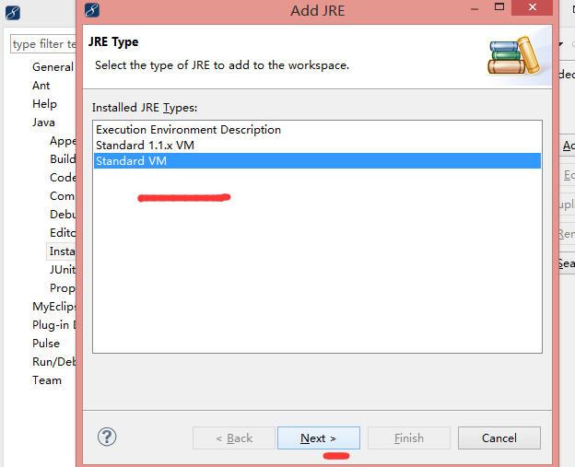Click the Search button in Preferences behind dialog
The image size is (575, 467).
tap(567, 263)
